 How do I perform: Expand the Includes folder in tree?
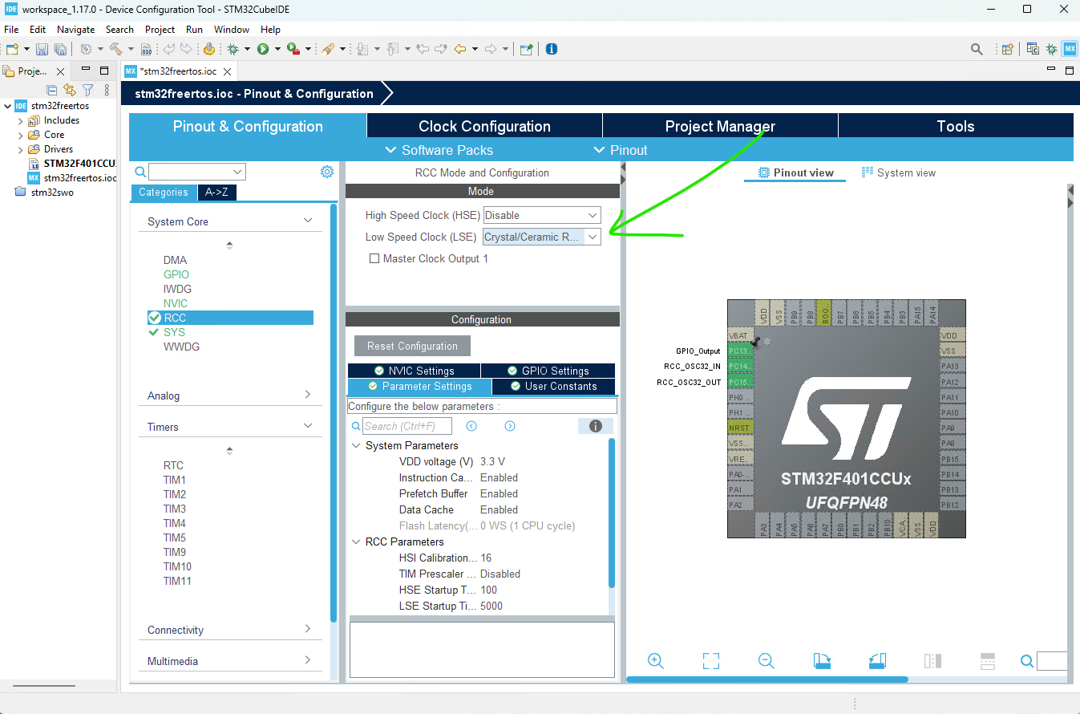point(21,120)
